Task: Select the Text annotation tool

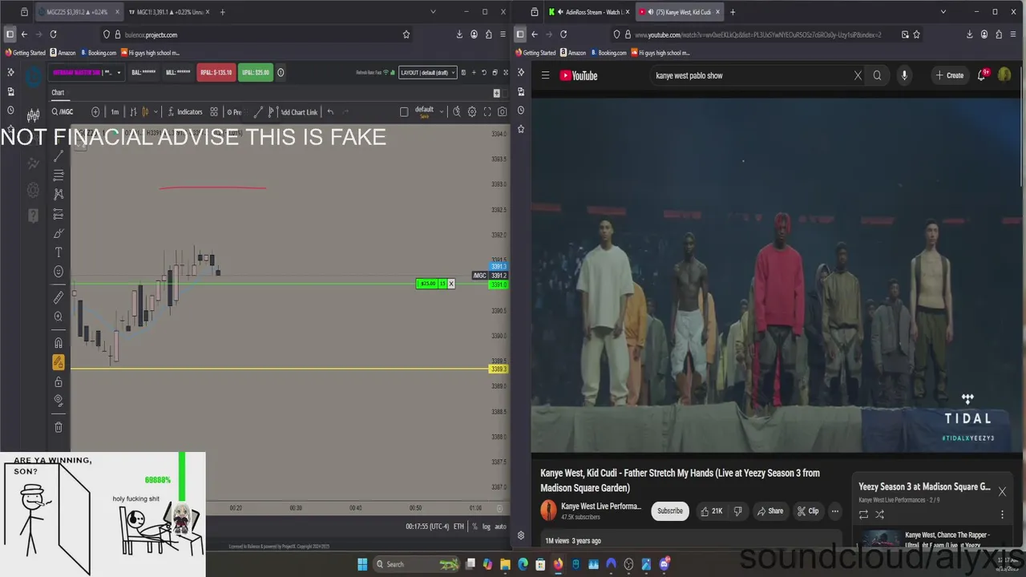Action: pyautogui.click(x=59, y=252)
